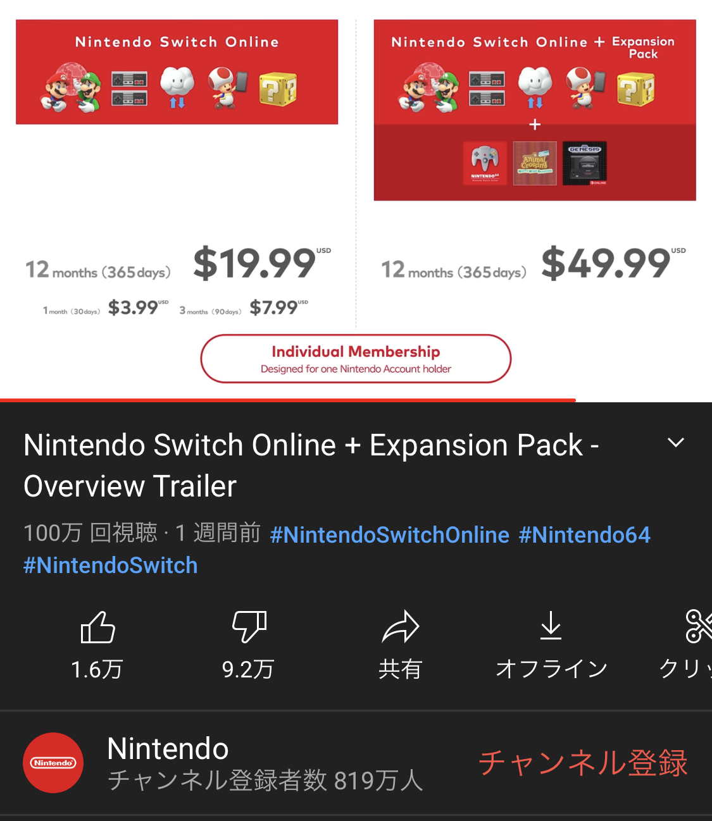This screenshot has height=821, width=712.
Task: Tap the video player showing $49.99 Expansion Pack
Action: coord(356,199)
